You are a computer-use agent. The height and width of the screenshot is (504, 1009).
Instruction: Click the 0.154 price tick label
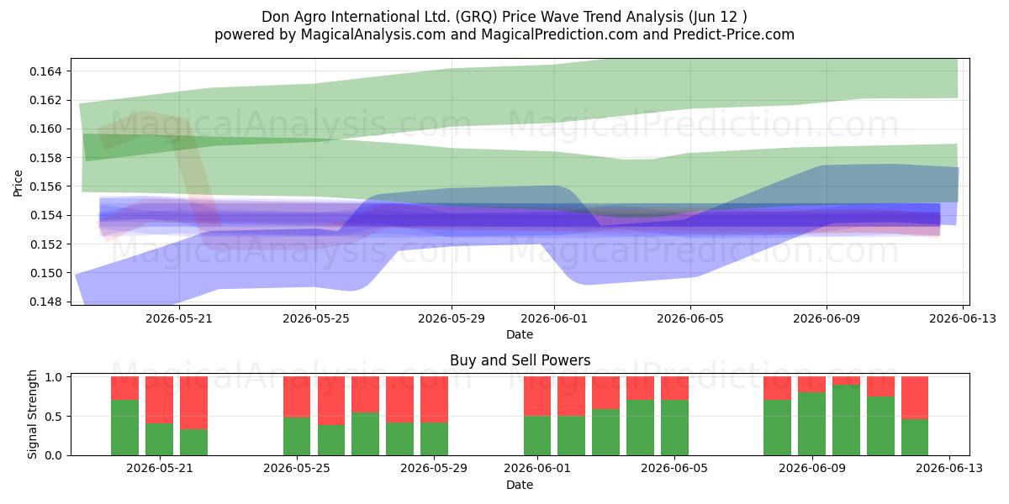pos(47,215)
